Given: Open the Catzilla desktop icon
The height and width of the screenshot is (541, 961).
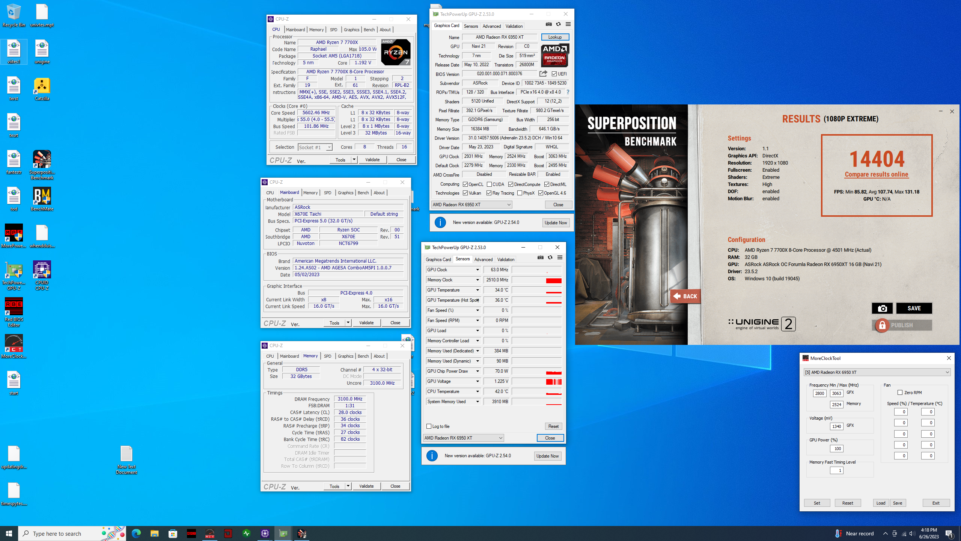Looking at the screenshot, I should (x=42, y=89).
